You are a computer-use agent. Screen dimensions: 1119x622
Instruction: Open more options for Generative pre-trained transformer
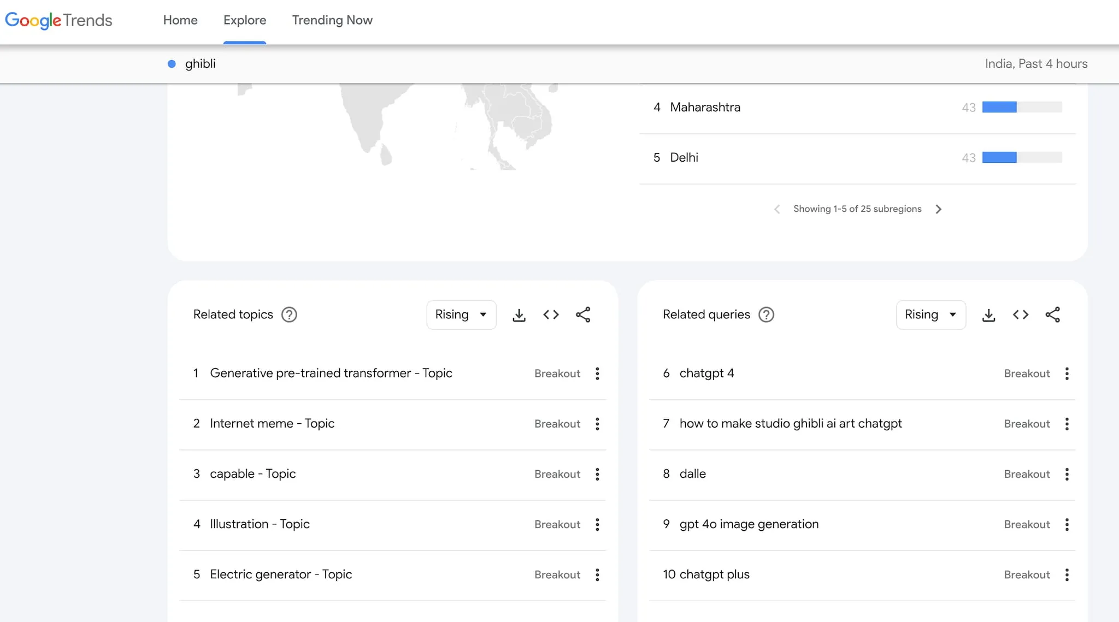[597, 374]
